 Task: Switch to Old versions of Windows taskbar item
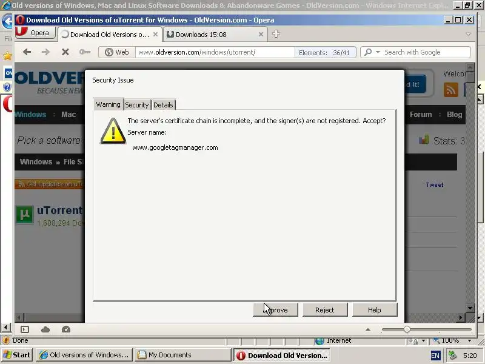click(84, 355)
